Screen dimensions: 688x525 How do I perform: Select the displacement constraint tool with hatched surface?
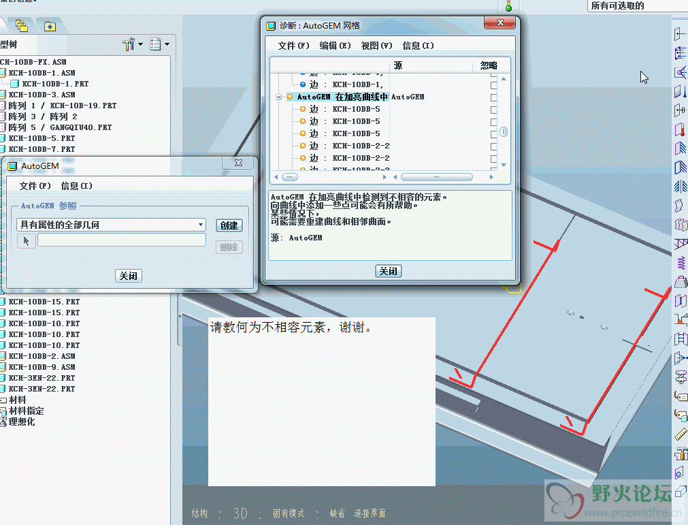[680, 148]
